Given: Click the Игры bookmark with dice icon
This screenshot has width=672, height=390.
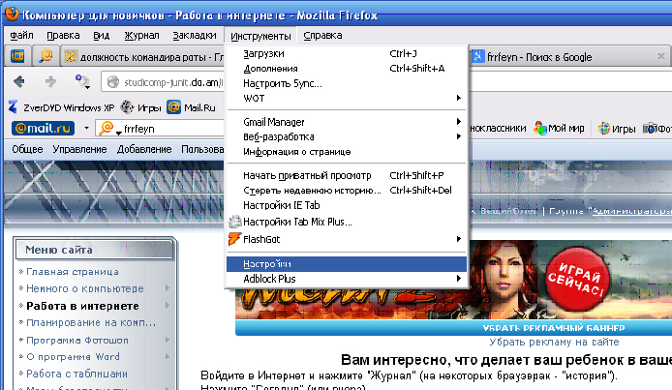Looking at the screenshot, I should tap(131, 106).
